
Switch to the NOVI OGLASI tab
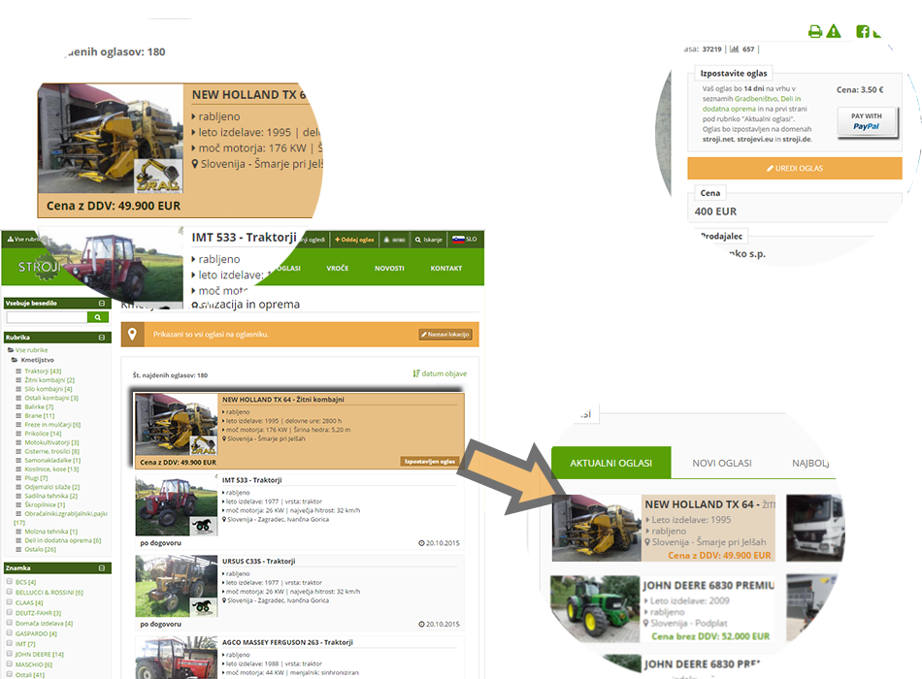(721, 463)
